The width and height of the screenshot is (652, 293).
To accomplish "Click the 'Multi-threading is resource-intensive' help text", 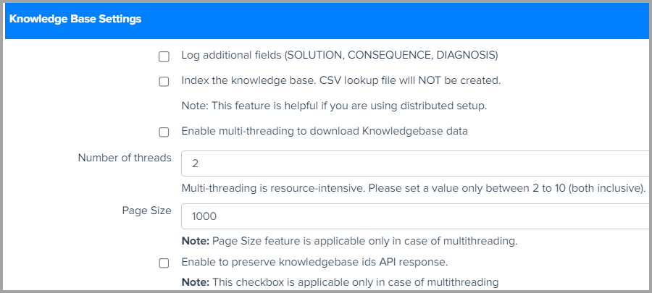I will (413, 188).
